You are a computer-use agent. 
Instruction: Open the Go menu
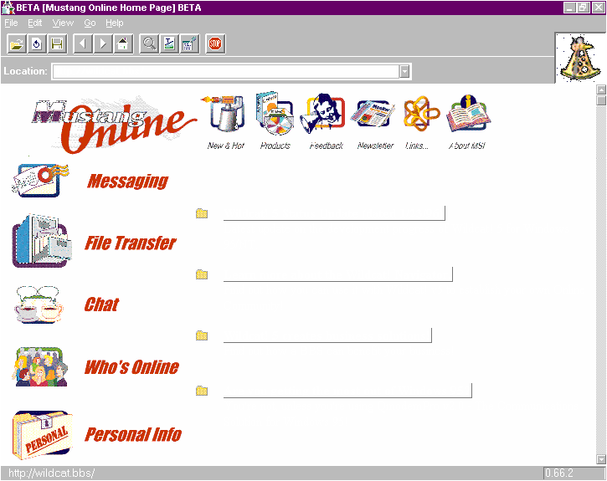[90, 23]
